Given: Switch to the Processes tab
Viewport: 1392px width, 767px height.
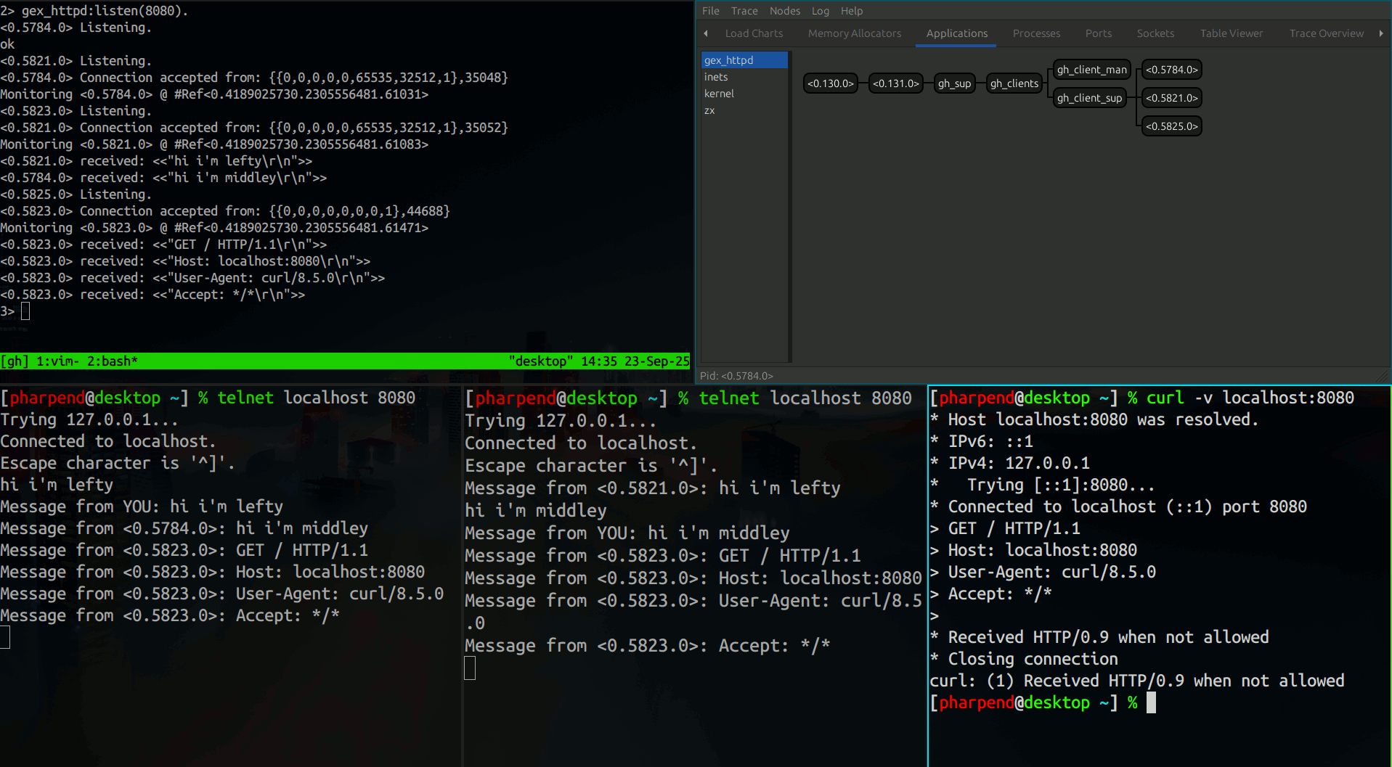Looking at the screenshot, I should (x=1036, y=33).
